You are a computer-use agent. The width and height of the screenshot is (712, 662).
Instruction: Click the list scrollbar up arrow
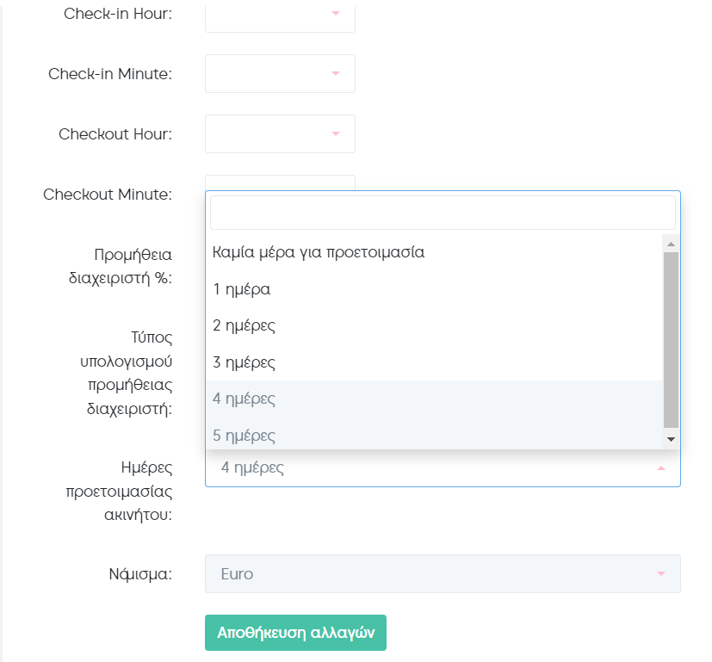(x=671, y=244)
